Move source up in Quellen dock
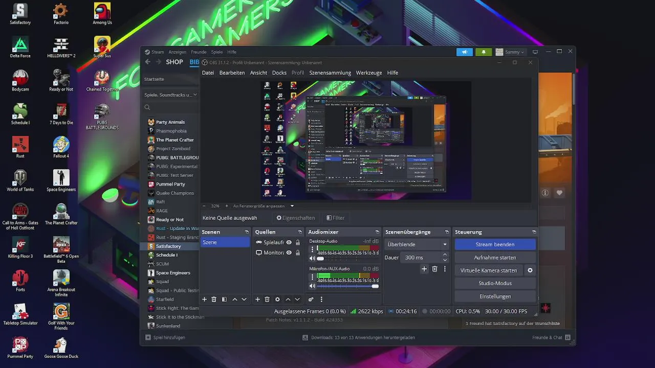The image size is (655, 368). click(x=288, y=300)
